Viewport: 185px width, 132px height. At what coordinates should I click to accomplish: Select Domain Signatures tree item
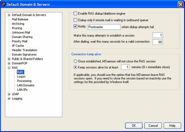24,55
